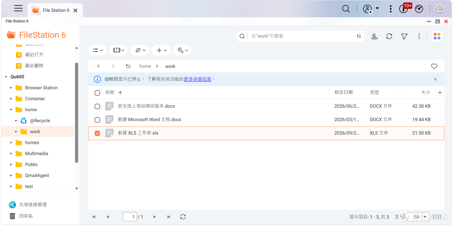This screenshot has width=453, height=226.
Task: Sort by the 名称 column header
Action: coord(110,92)
